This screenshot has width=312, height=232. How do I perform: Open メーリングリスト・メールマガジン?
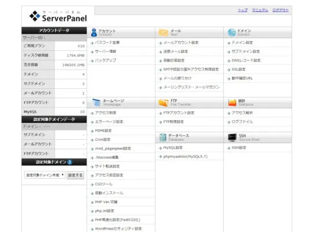coord(191,87)
